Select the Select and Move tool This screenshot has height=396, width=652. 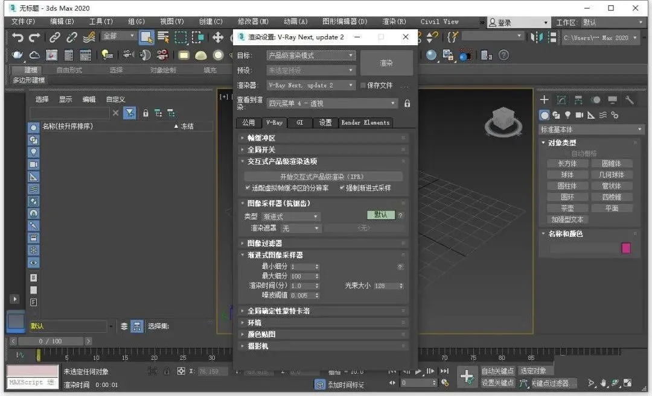click(218, 37)
